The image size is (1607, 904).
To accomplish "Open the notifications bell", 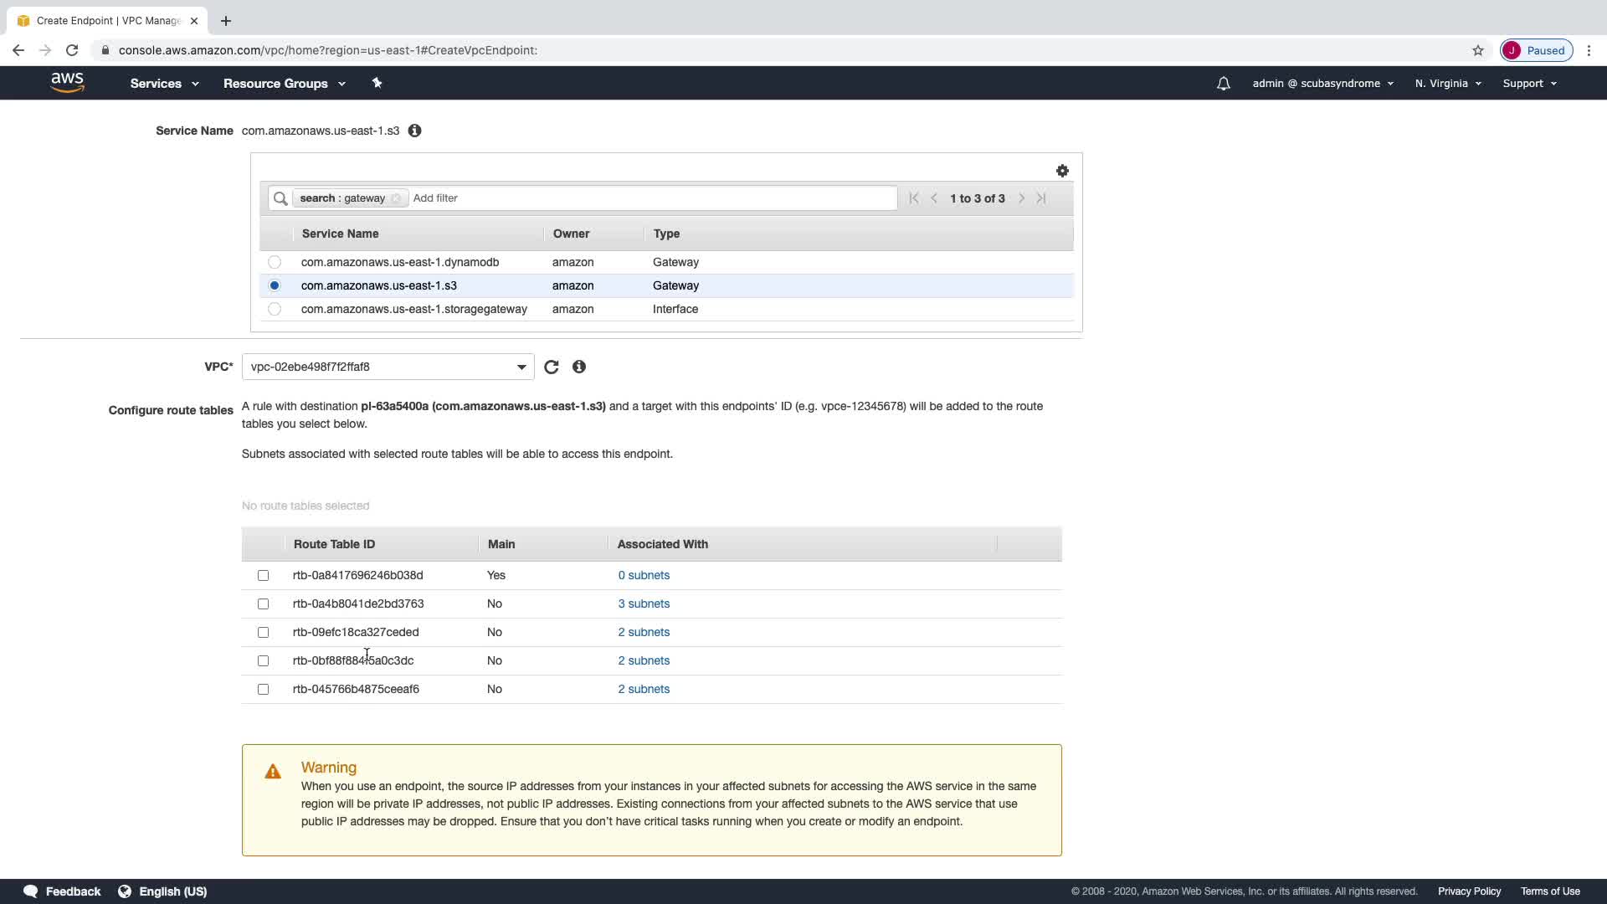I will point(1223,84).
